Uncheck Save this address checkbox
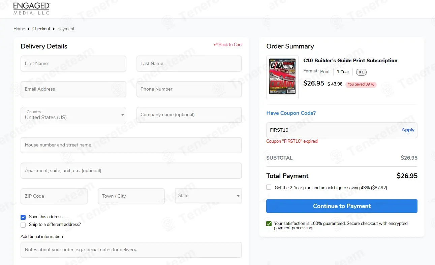This screenshot has width=435, height=265. click(x=23, y=217)
